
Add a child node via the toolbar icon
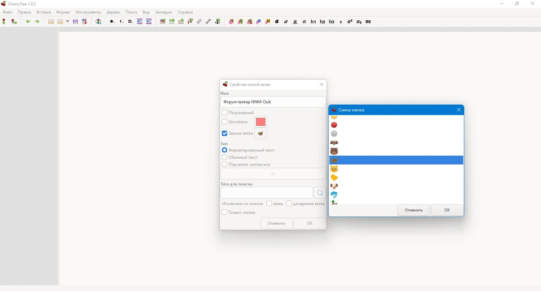(x=14, y=22)
